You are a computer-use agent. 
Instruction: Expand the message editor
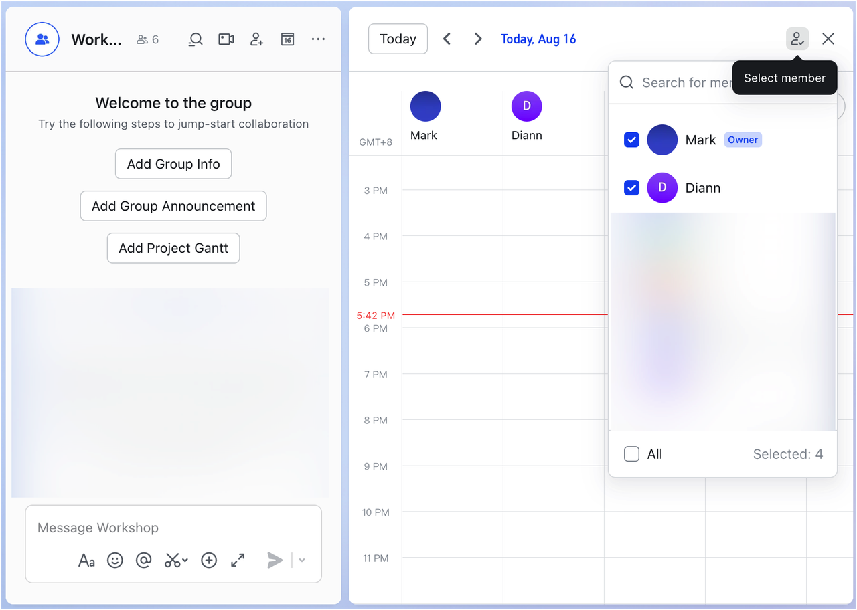tap(238, 560)
